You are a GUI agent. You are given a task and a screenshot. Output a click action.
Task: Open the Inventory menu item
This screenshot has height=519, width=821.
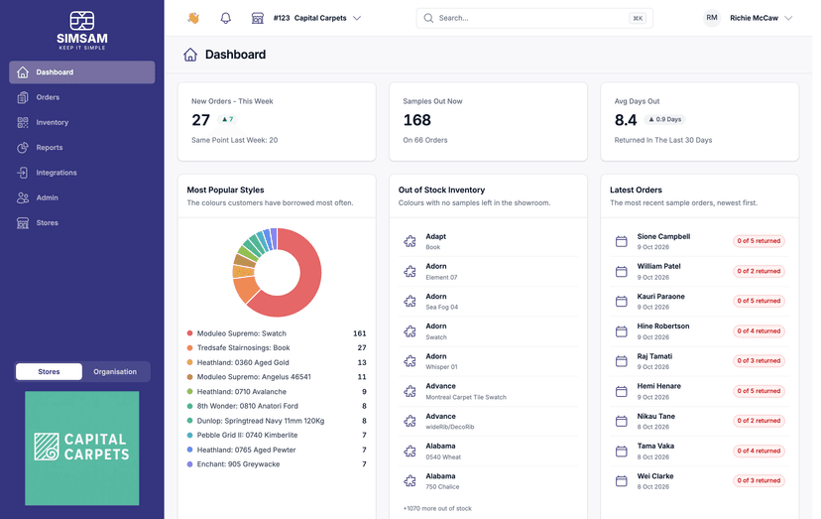(x=81, y=123)
